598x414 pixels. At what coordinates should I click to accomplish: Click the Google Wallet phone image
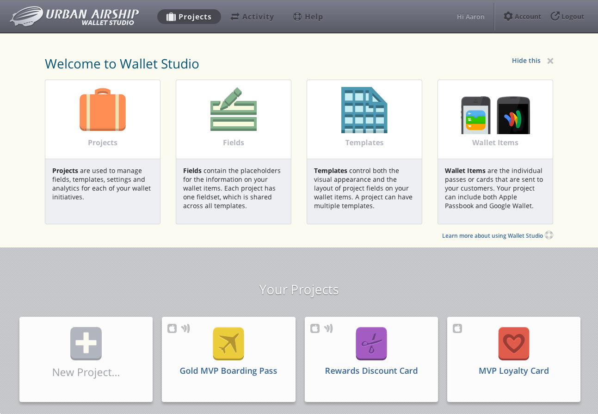click(513, 115)
